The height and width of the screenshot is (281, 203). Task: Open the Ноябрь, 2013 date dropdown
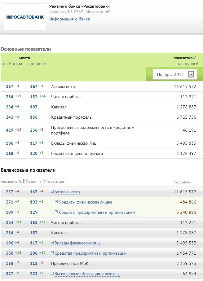coord(191,74)
